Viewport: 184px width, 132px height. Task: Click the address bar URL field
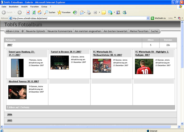(x=79, y=18)
